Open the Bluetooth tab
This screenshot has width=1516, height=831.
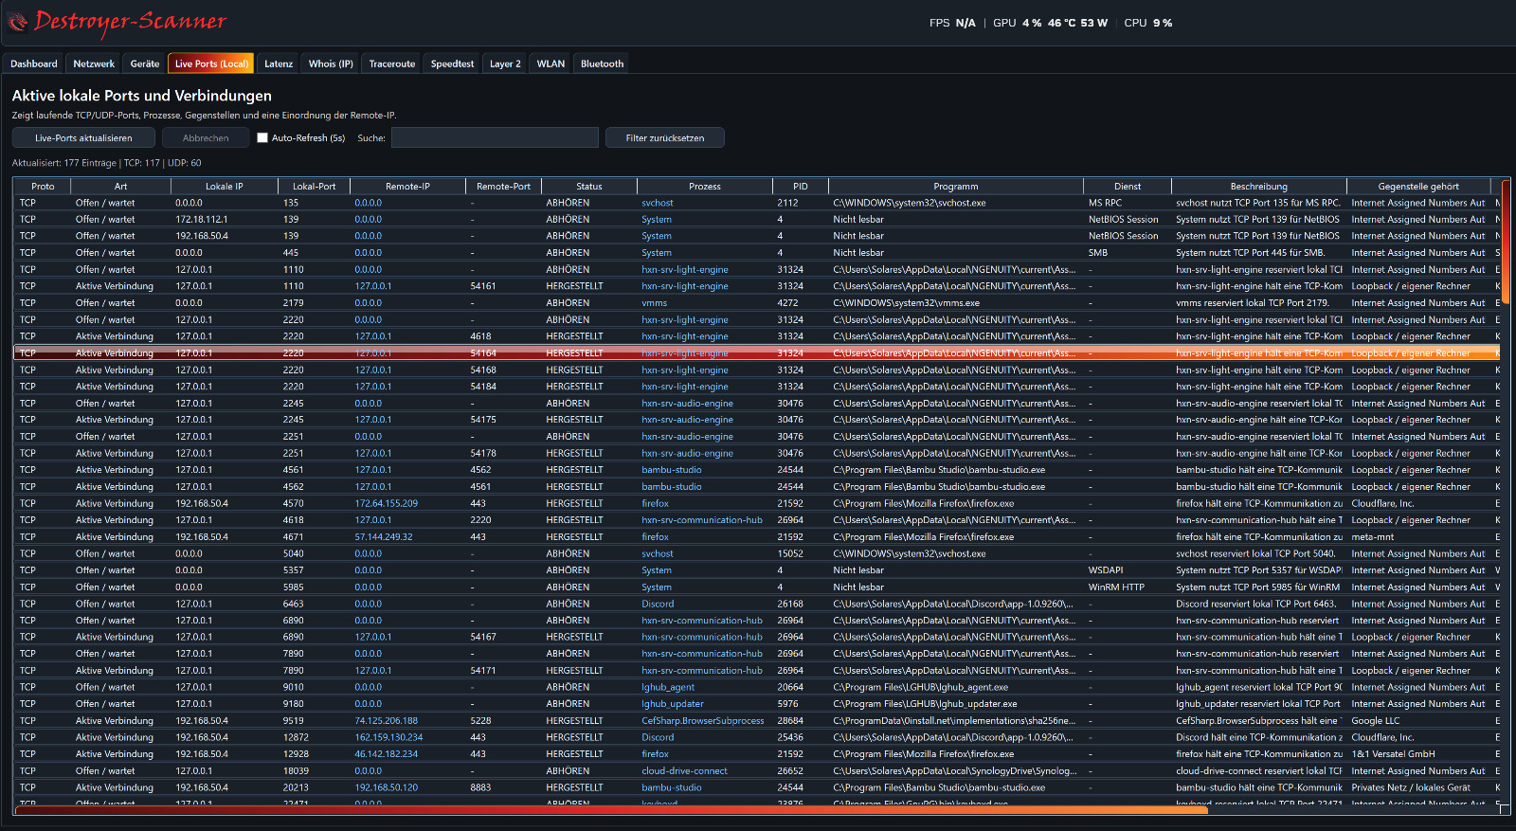pyautogui.click(x=602, y=63)
